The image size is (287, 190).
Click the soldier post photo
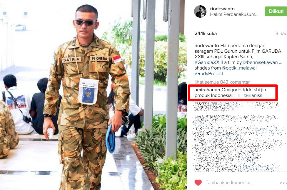click(x=93, y=95)
